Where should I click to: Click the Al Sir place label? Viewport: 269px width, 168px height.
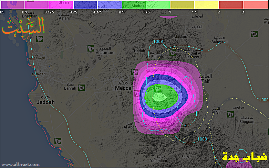[216, 112]
